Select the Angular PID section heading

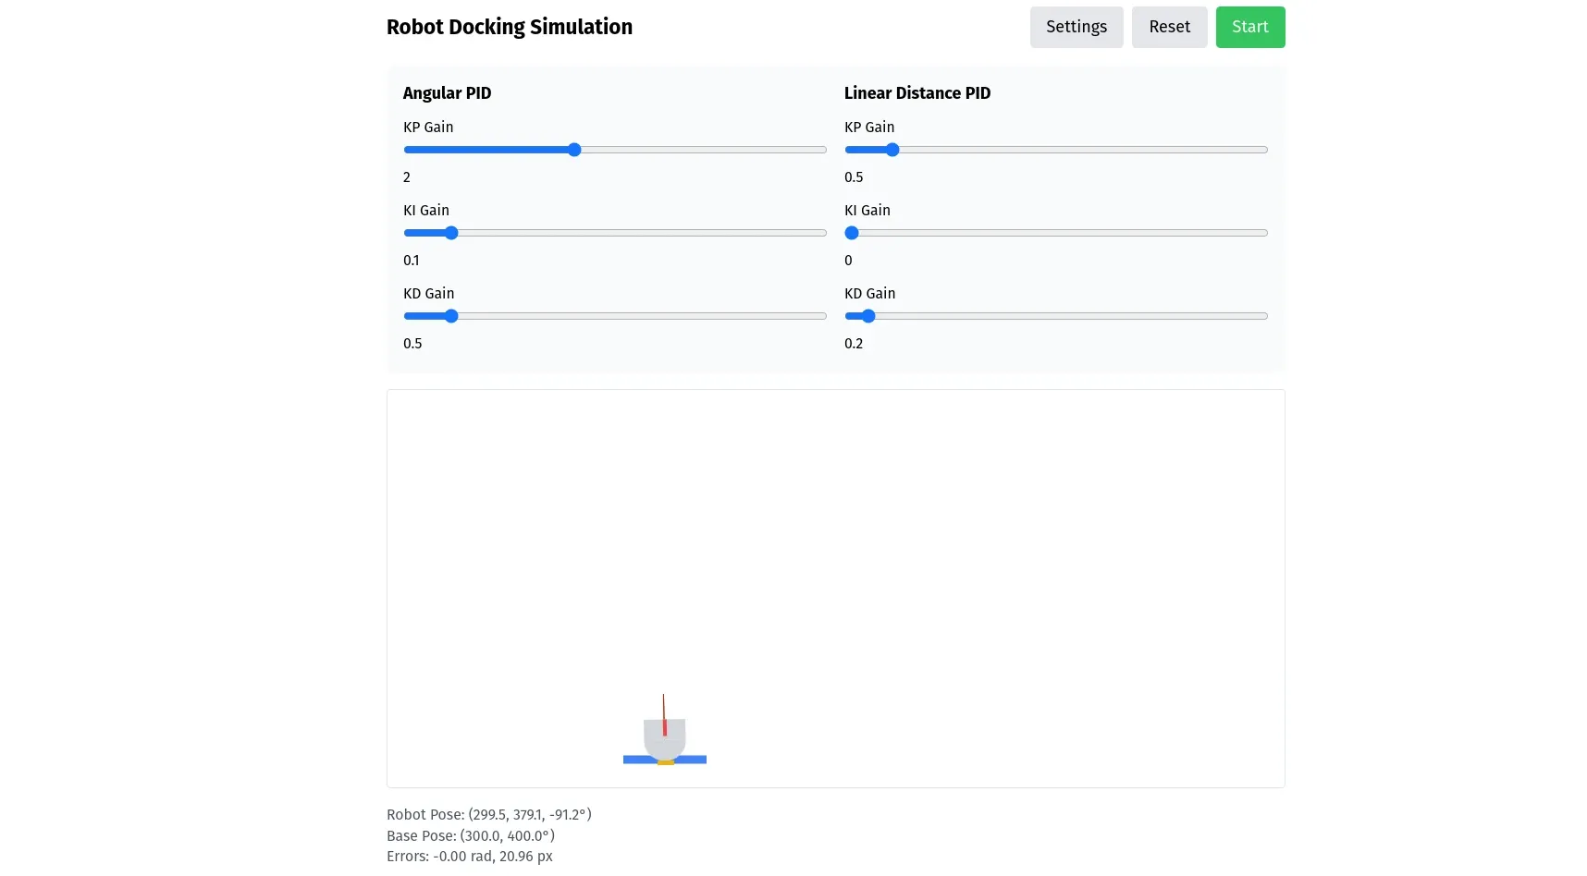point(447,92)
